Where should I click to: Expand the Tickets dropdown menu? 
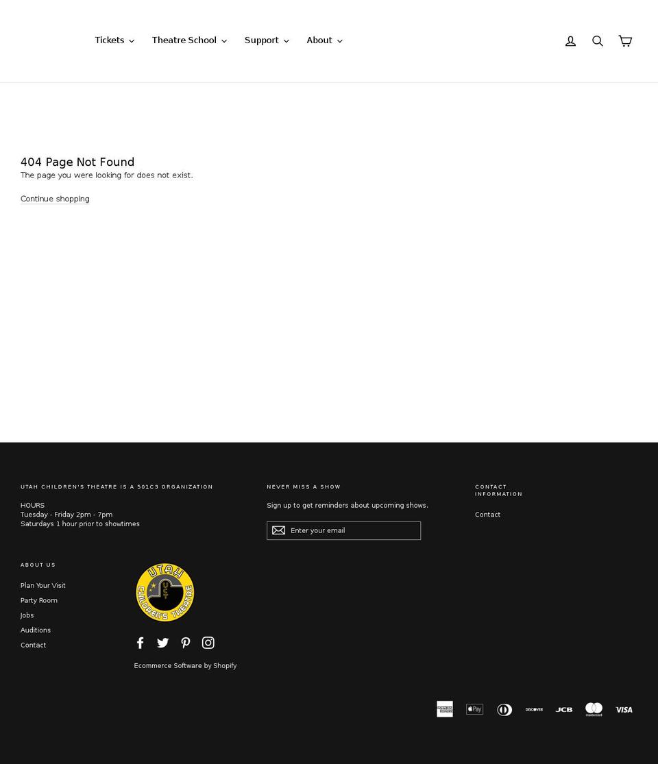pos(114,40)
